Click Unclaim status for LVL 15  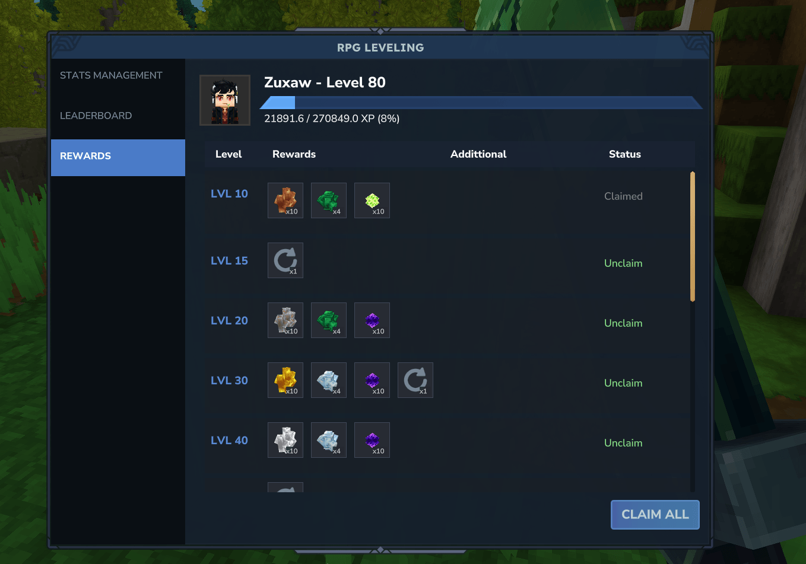(x=623, y=263)
